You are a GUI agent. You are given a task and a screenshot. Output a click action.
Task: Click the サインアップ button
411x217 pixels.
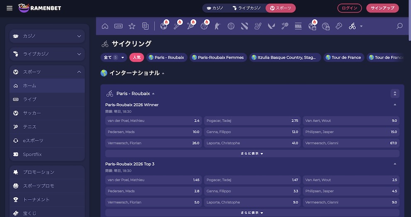click(x=382, y=8)
